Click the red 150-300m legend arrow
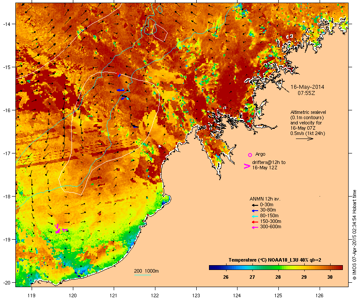Screen dimensions: 360x299 pyautogui.click(x=255, y=222)
